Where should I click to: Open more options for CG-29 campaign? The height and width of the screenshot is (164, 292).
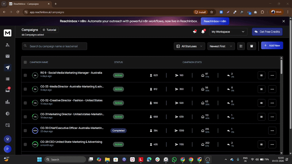272,144
